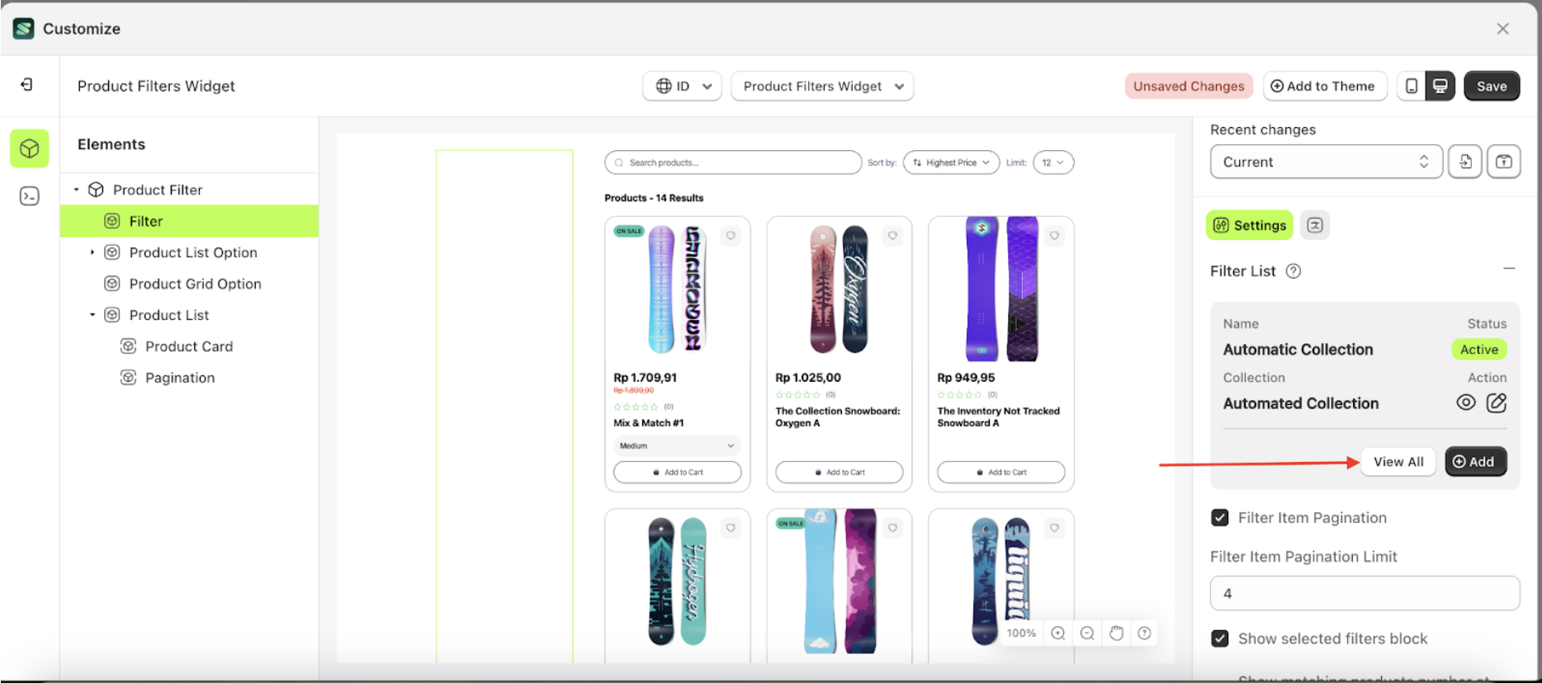Select the Pagination element
The image size is (1542, 683).
(180, 378)
